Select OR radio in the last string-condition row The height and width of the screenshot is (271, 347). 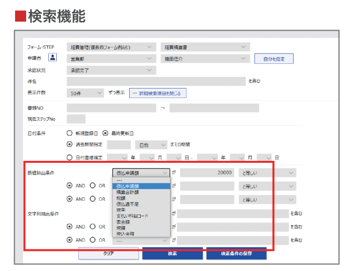[x=93, y=240]
